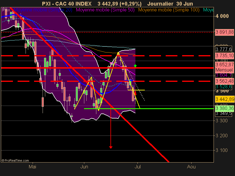
Task: Click the 'Aou' date axis label
Action: [x=191, y=167]
